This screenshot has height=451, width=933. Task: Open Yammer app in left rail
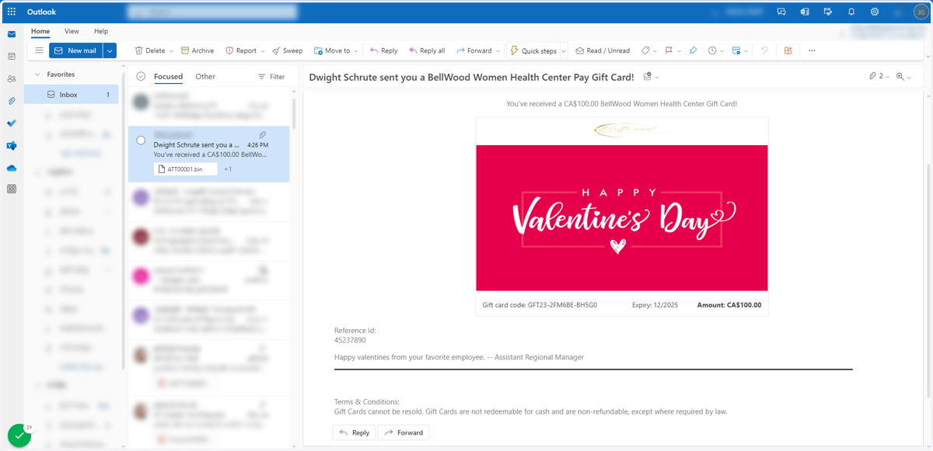12,145
